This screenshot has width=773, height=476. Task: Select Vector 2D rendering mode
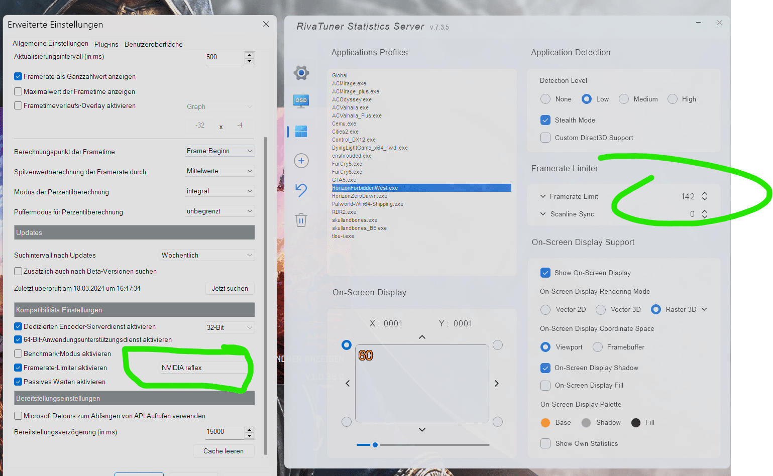click(x=545, y=309)
